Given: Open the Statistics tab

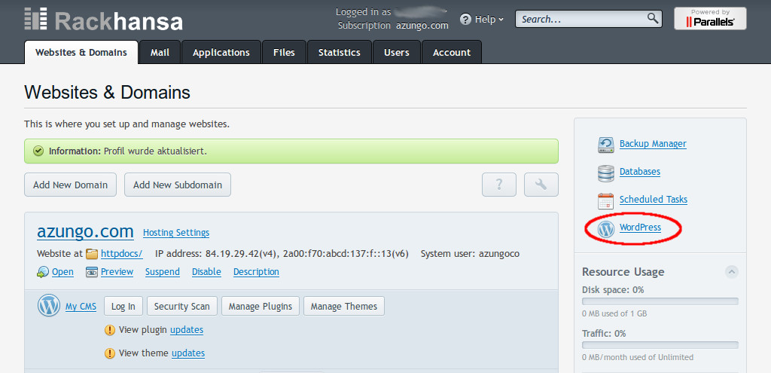Looking at the screenshot, I should 340,52.
